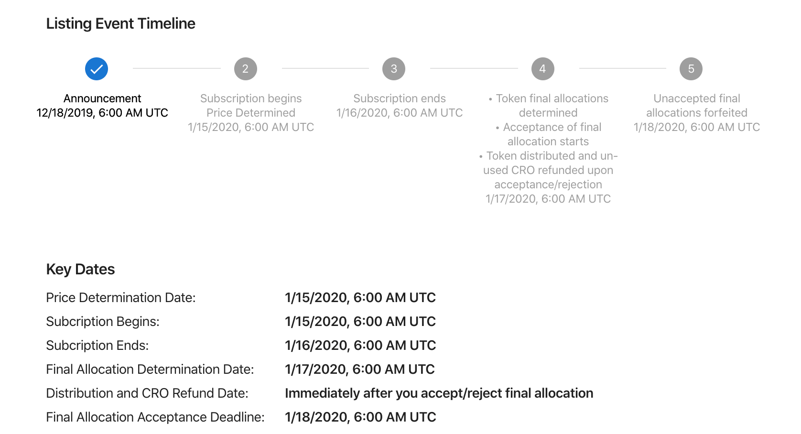Click the Final Allocation Acceptance Deadline value
The image size is (801, 434).
click(360, 417)
